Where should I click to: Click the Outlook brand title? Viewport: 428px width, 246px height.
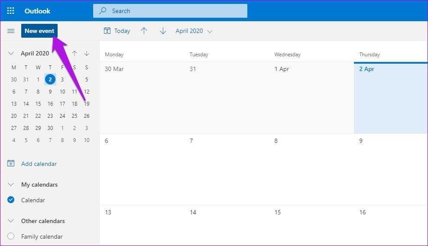[37, 11]
